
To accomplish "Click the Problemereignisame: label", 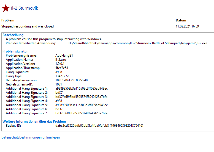I will point(21,56).
